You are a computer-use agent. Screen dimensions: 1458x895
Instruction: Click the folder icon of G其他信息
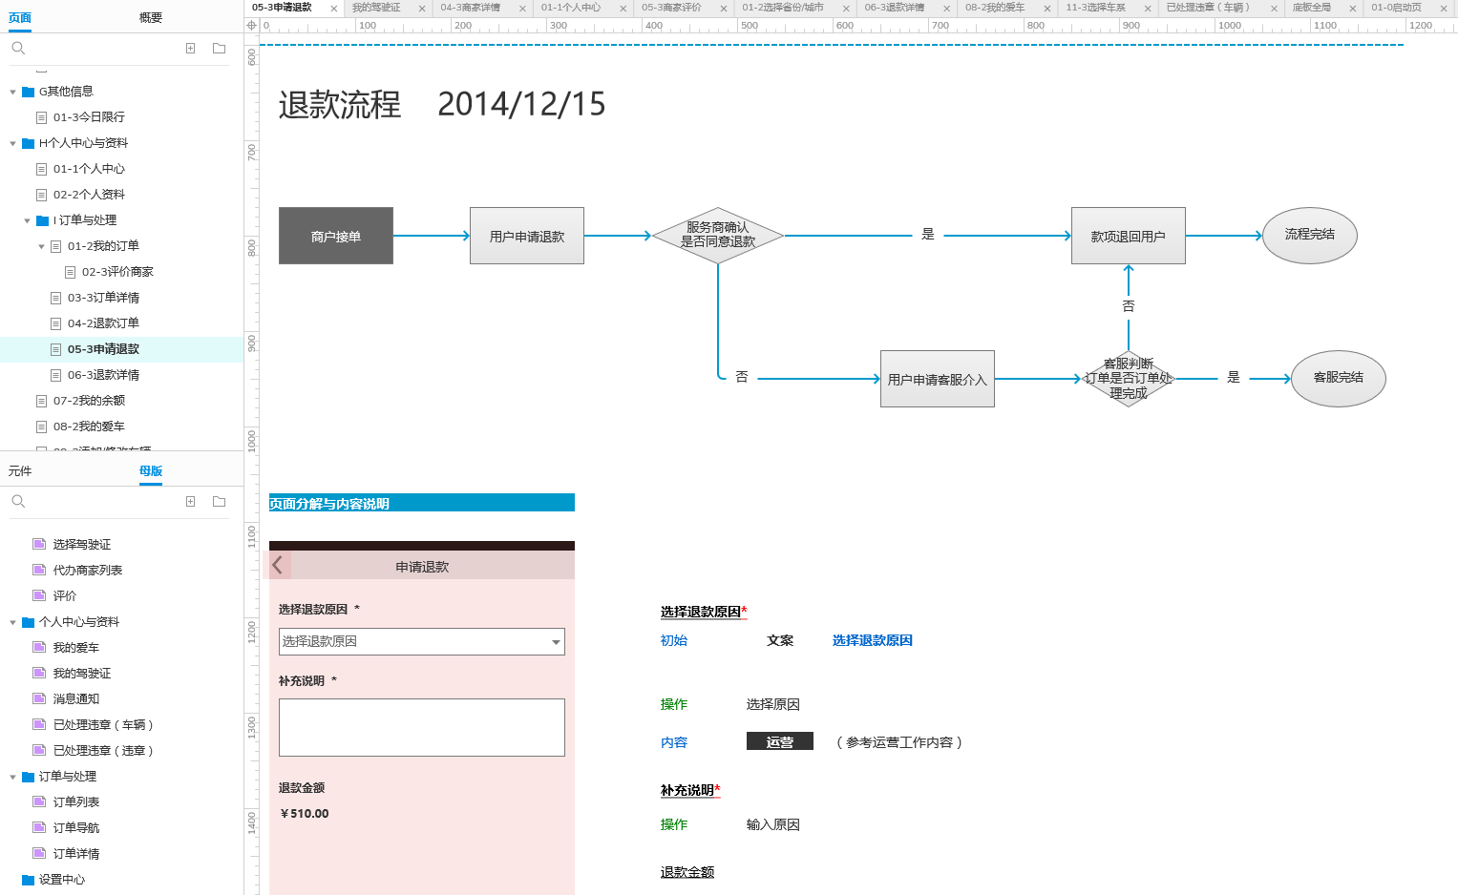[x=29, y=92]
